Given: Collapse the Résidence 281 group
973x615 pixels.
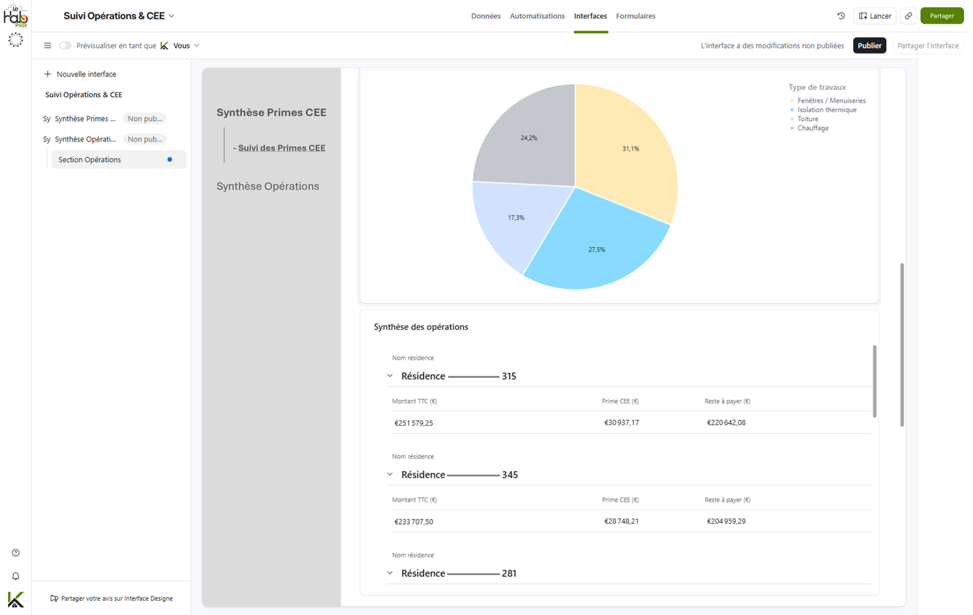Looking at the screenshot, I should tap(390, 573).
